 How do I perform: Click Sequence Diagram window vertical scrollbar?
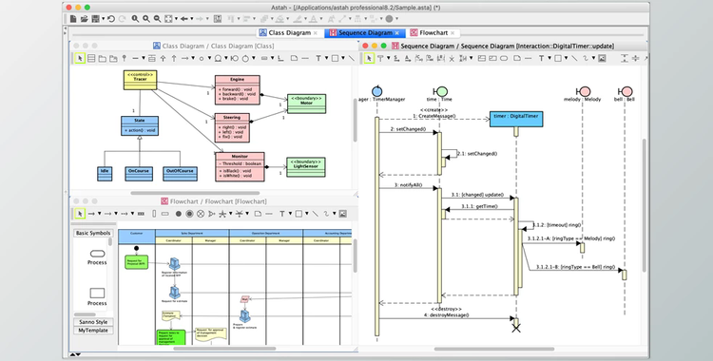coord(645,204)
